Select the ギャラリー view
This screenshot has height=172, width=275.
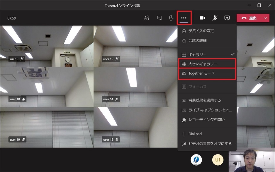pyautogui.click(x=207, y=55)
